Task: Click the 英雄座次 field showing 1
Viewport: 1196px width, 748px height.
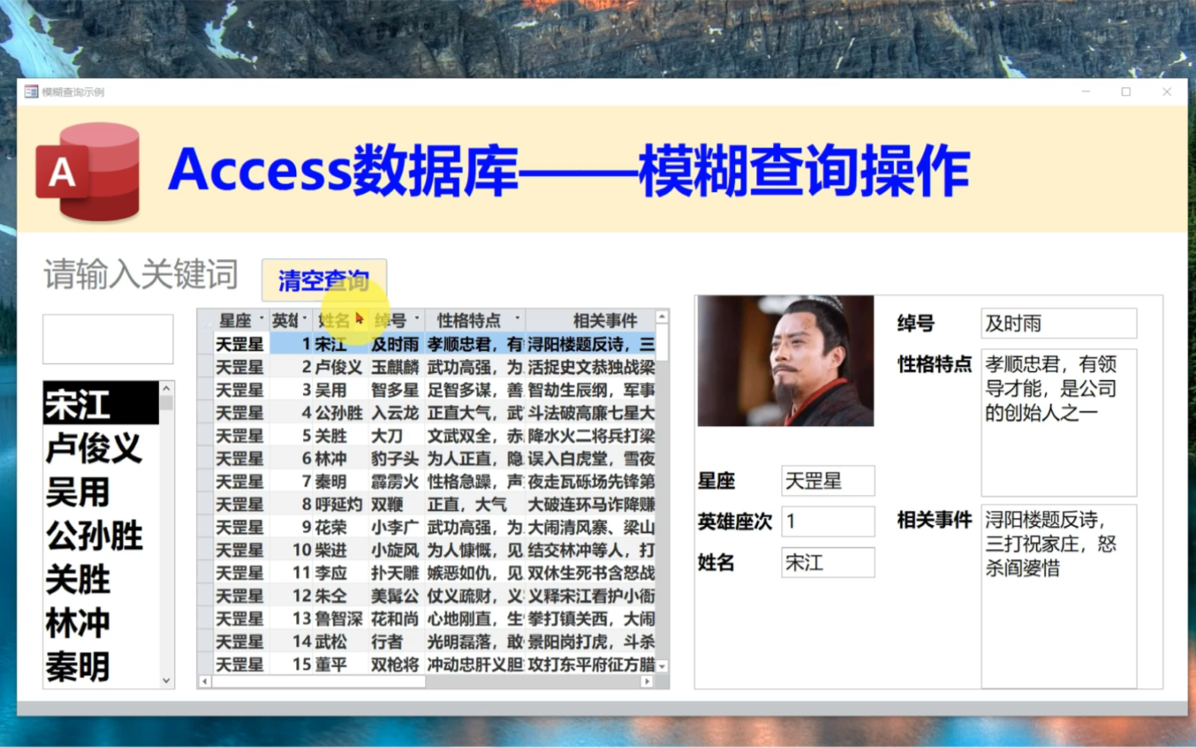Action: (828, 522)
